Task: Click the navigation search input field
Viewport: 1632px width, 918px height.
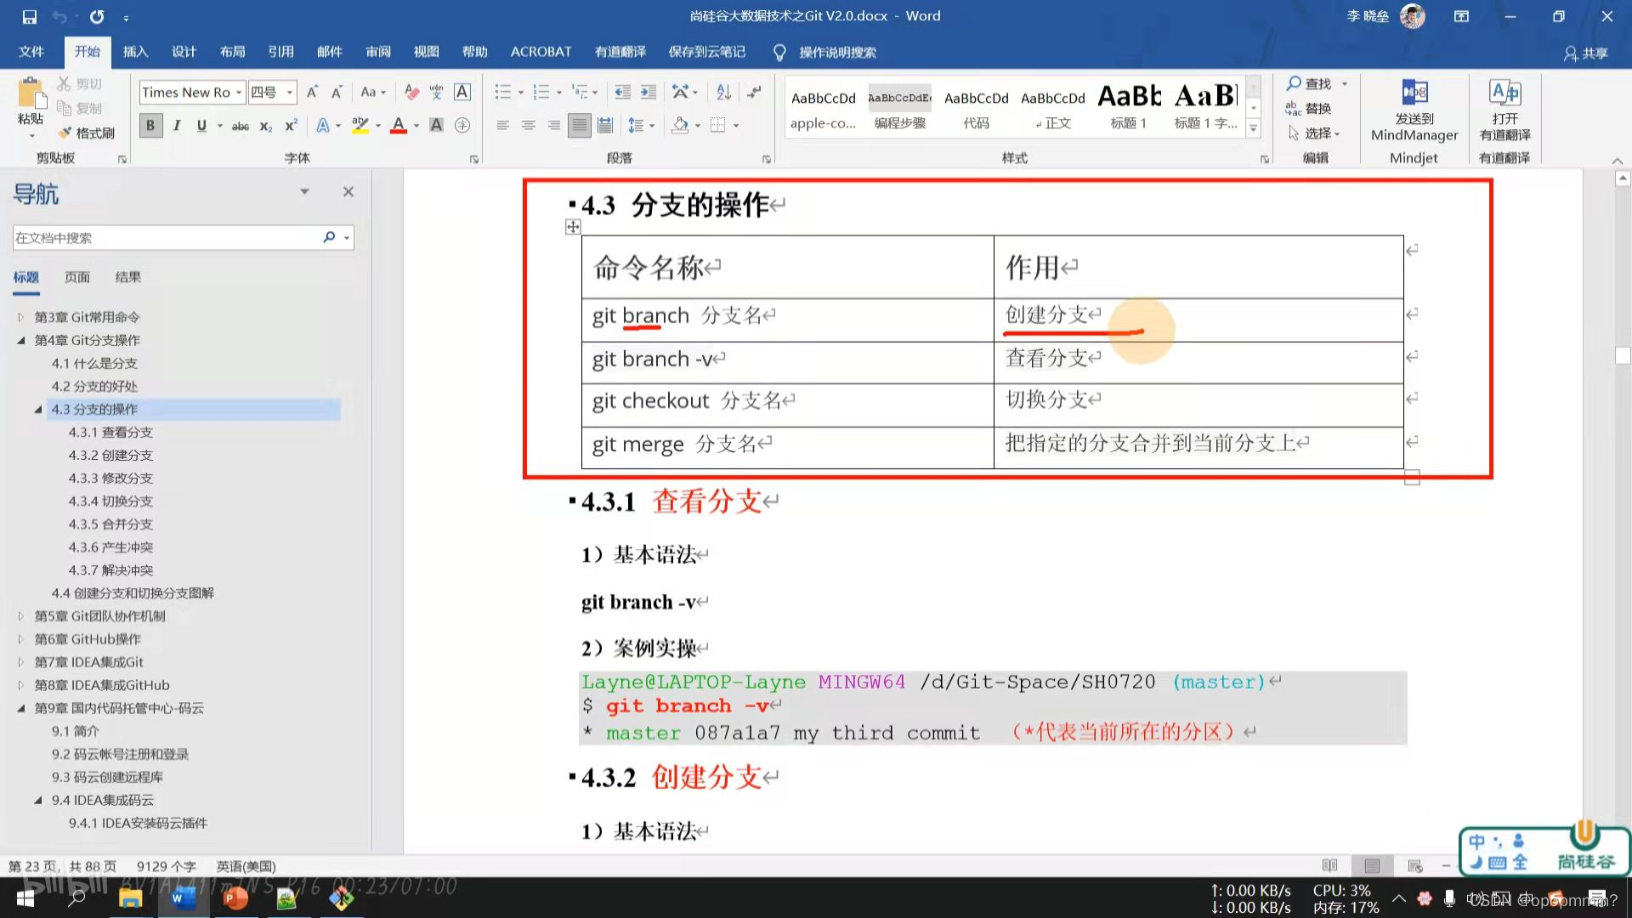Action: (166, 238)
